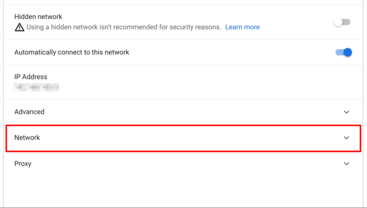Click the Advanced chevron arrow icon
This screenshot has width=367, height=208.
[347, 112]
